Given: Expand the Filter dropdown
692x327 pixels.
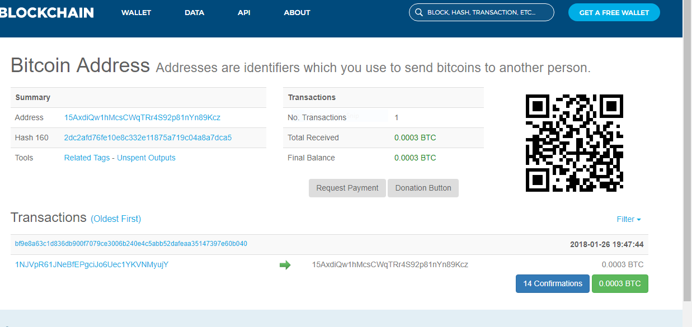Looking at the screenshot, I should 628,219.
